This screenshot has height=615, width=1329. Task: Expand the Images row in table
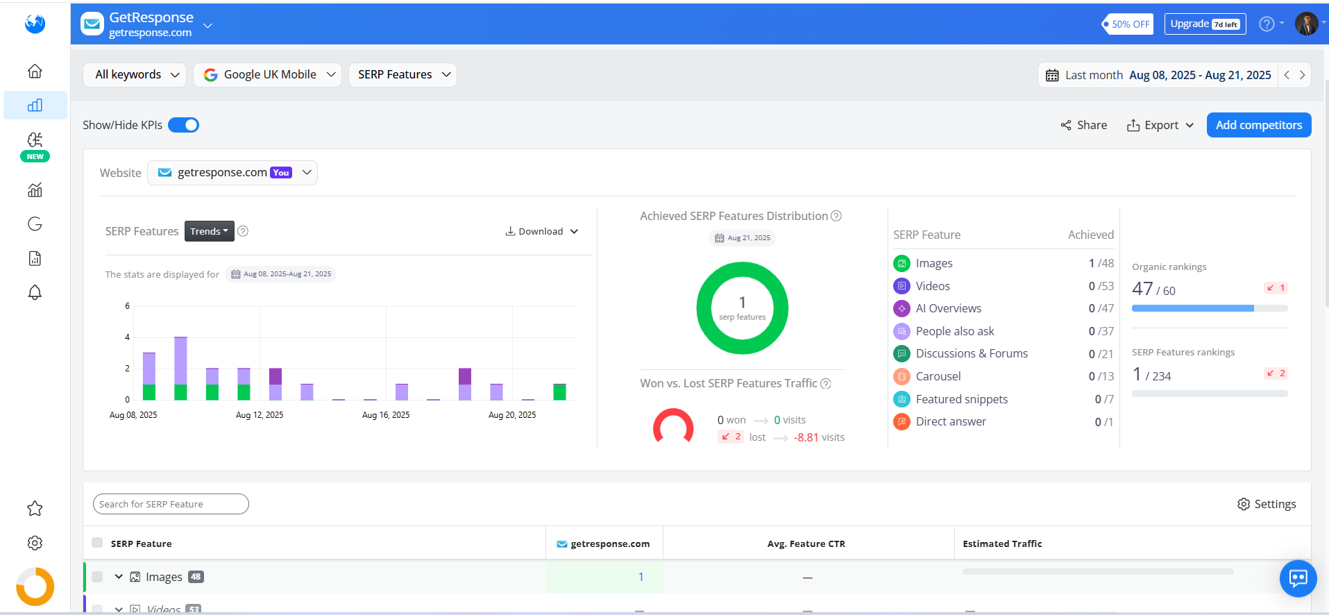(119, 577)
